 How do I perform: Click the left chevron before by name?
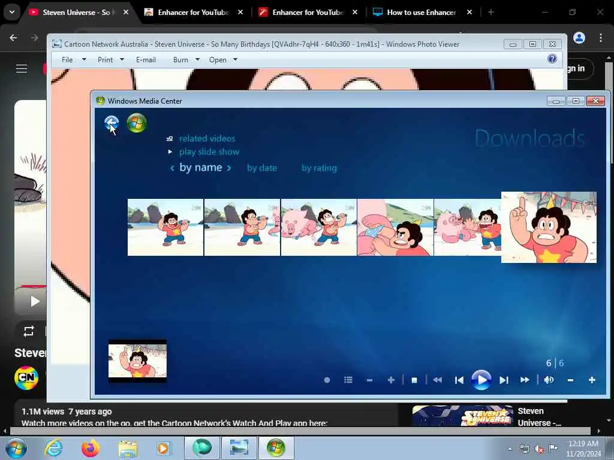(x=172, y=168)
